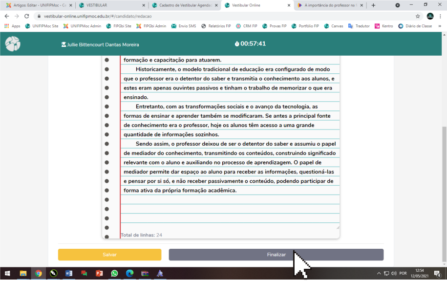Go forward in browser history

tap(17, 16)
